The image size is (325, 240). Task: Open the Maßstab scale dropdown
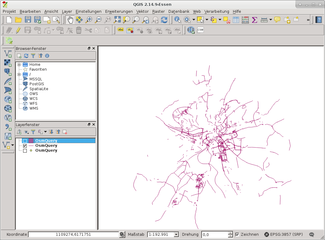coord(176,235)
